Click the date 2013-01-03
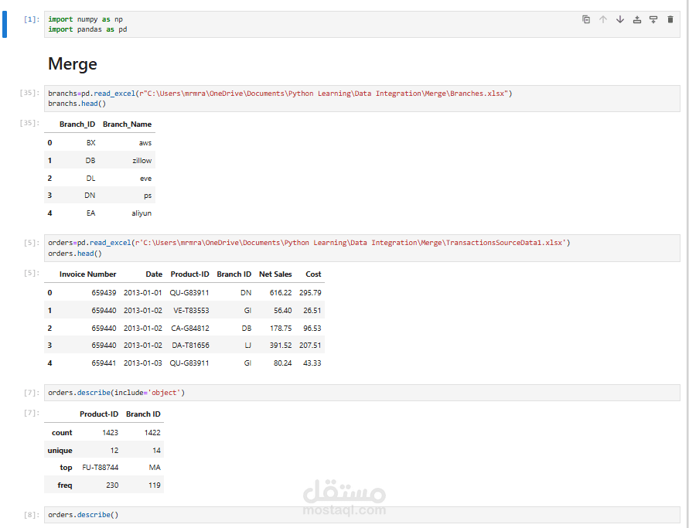 tap(143, 363)
